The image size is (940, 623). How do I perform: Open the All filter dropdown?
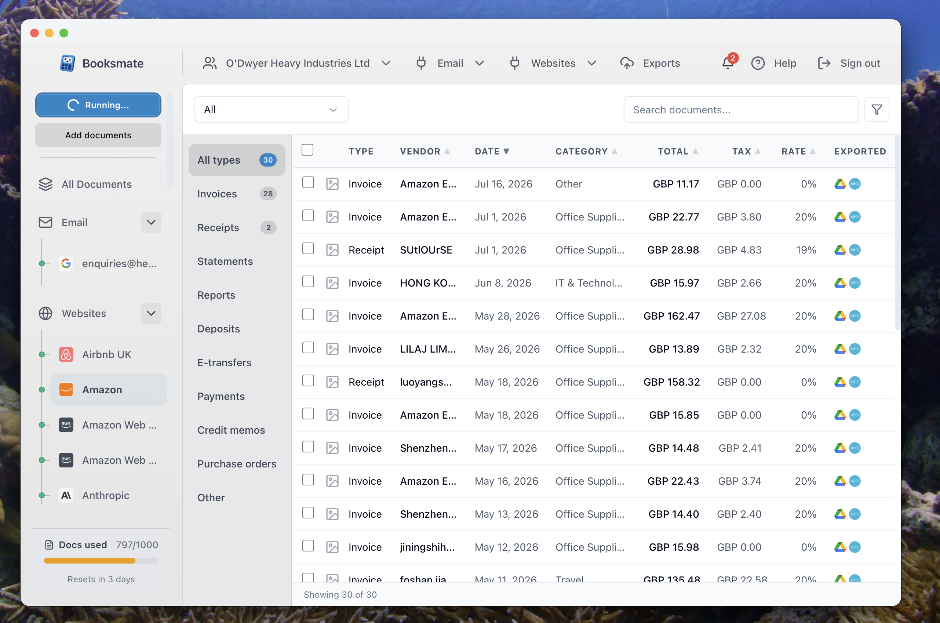click(x=271, y=109)
